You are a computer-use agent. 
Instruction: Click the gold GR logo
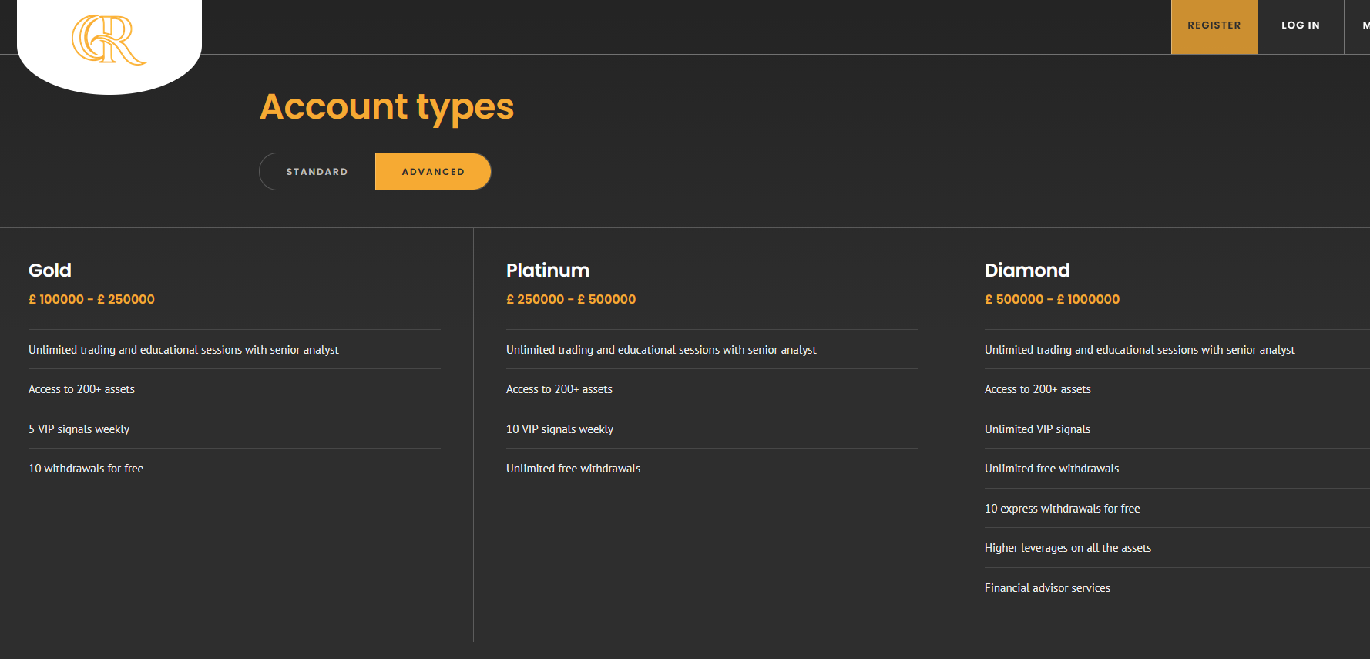tap(109, 39)
